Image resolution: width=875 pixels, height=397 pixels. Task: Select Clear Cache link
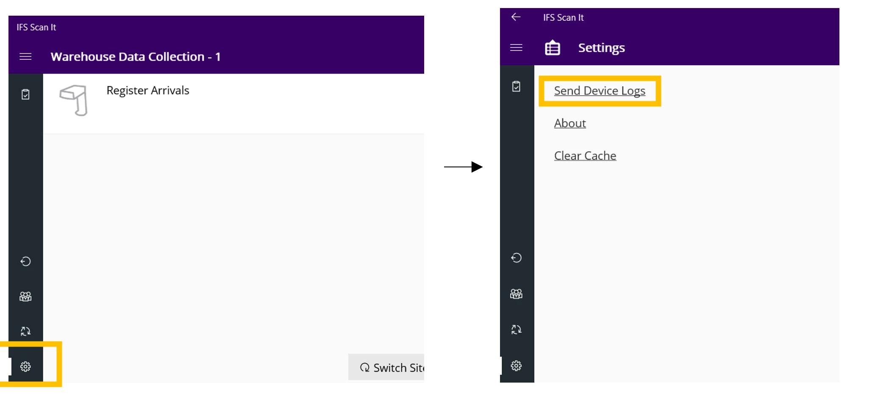pos(585,155)
